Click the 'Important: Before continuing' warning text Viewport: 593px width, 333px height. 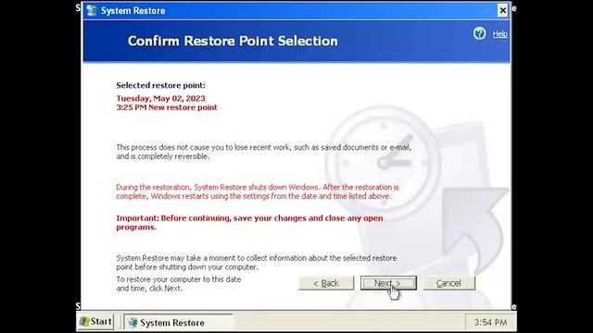249,223
